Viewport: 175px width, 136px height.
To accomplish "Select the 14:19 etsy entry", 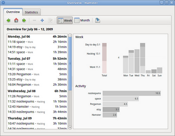I will click(x=37, y=47).
